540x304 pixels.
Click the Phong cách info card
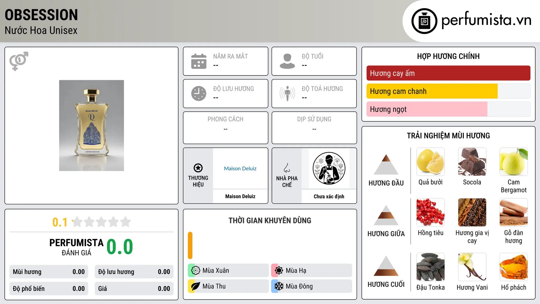pyautogui.click(x=225, y=128)
